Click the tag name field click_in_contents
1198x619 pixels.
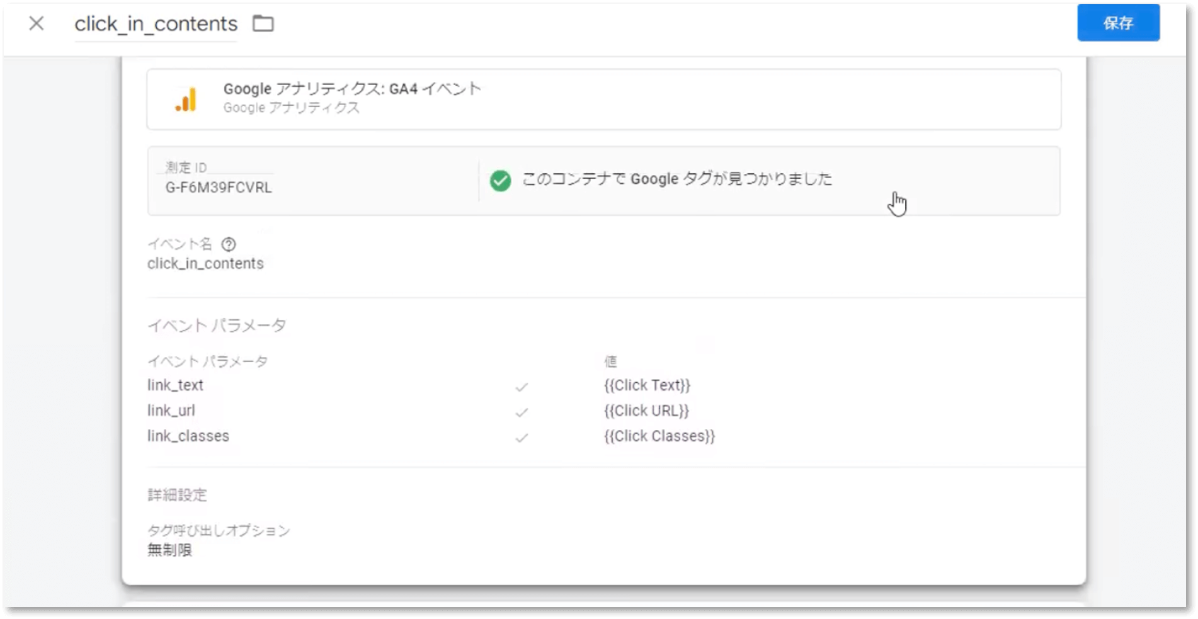156,24
